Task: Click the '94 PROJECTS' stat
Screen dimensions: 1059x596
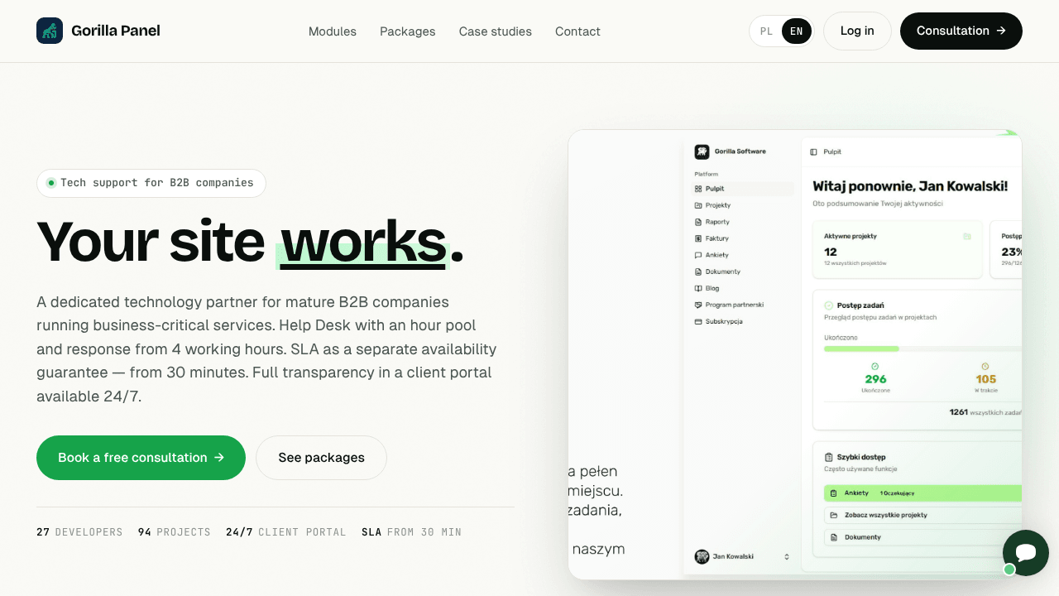Action: [x=175, y=532]
